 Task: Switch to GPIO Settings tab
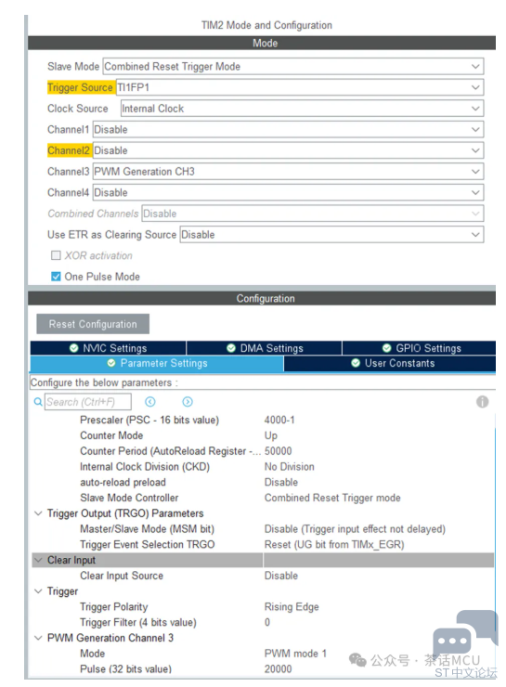point(420,348)
